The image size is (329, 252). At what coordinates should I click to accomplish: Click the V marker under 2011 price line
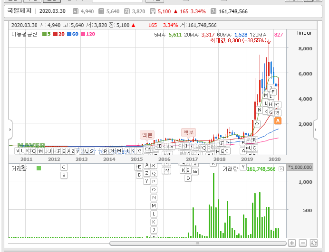(x=18, y=150)
